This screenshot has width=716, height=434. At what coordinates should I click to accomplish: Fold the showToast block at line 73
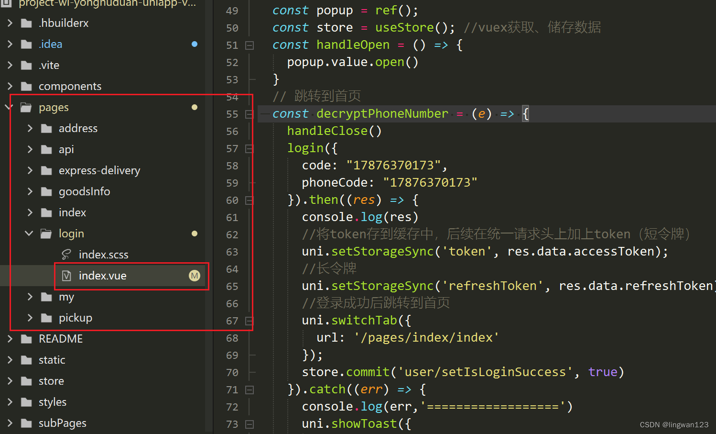250,424
